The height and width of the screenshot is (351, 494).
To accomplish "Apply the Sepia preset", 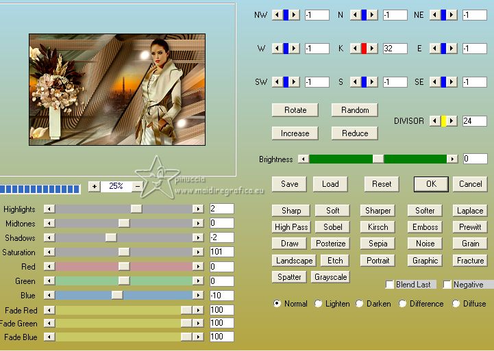I will [x=378, y=244].
